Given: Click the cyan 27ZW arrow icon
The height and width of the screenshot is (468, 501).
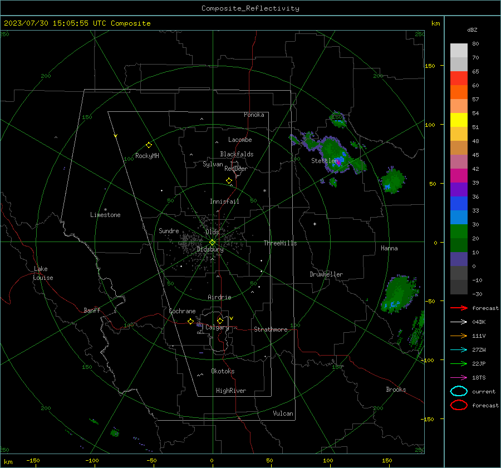Looking at the screenshot, I should (x=459, y=350).
